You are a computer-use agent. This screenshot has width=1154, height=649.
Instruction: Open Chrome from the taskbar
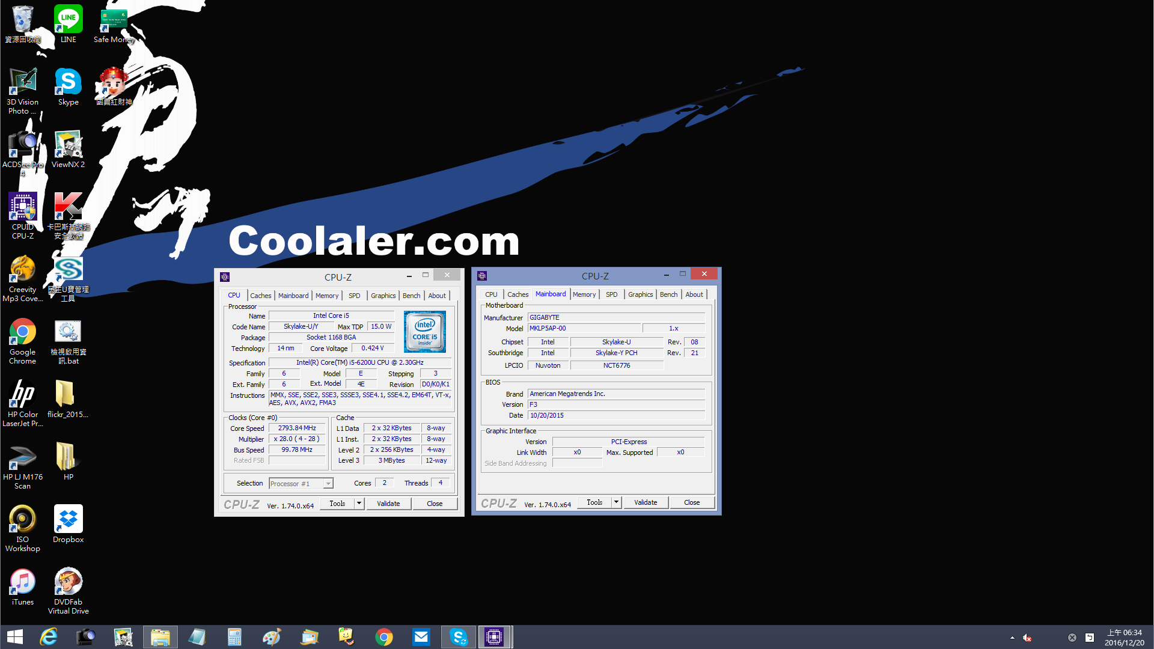pyautogui.click(x=383, y=637)
